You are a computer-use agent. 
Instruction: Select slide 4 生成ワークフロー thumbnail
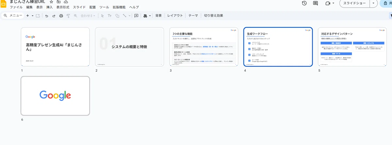pos(278,47)
